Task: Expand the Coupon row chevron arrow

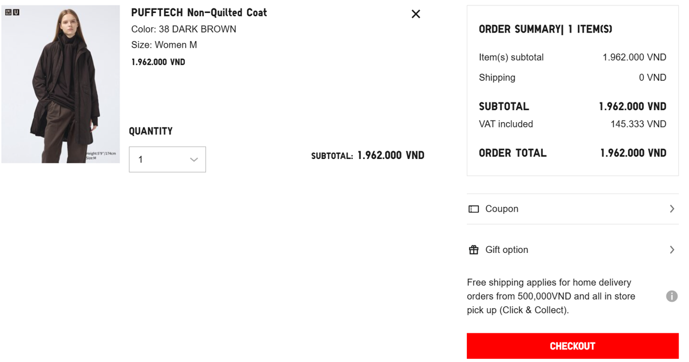Action: coord(672,209)
